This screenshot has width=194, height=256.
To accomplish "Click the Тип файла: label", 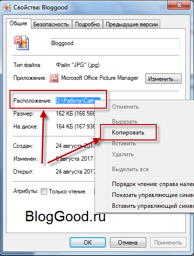I will pos(27,65).
